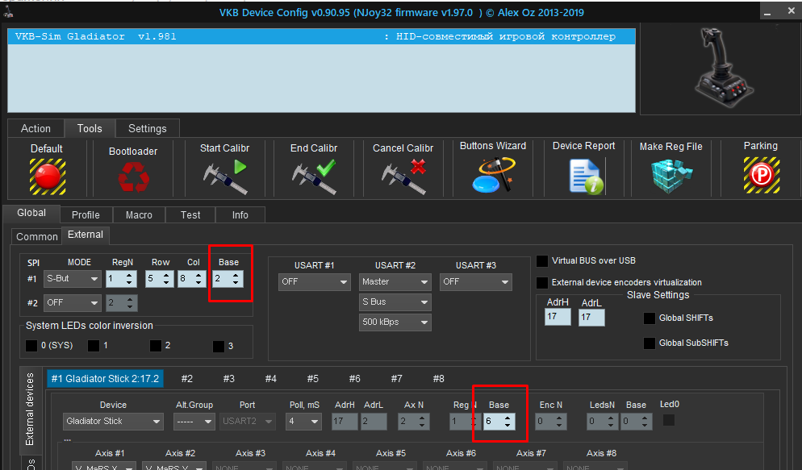Toggle External device encoders virtualization
Screen dimensions: 802x470
click(x=542, y=283)
